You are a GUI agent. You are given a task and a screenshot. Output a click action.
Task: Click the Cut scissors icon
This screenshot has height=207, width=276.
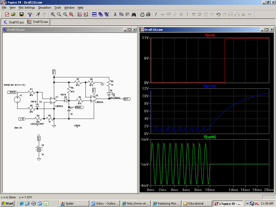pos(115,15)
